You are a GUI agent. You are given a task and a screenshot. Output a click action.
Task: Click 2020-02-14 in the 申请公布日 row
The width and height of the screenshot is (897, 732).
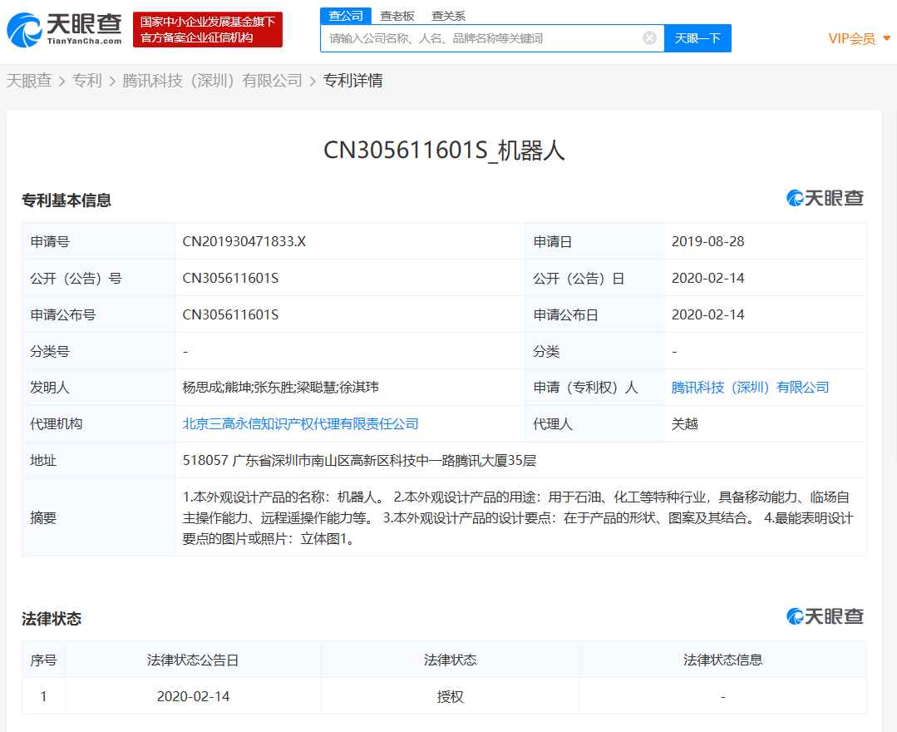click(x=707, y=314)
